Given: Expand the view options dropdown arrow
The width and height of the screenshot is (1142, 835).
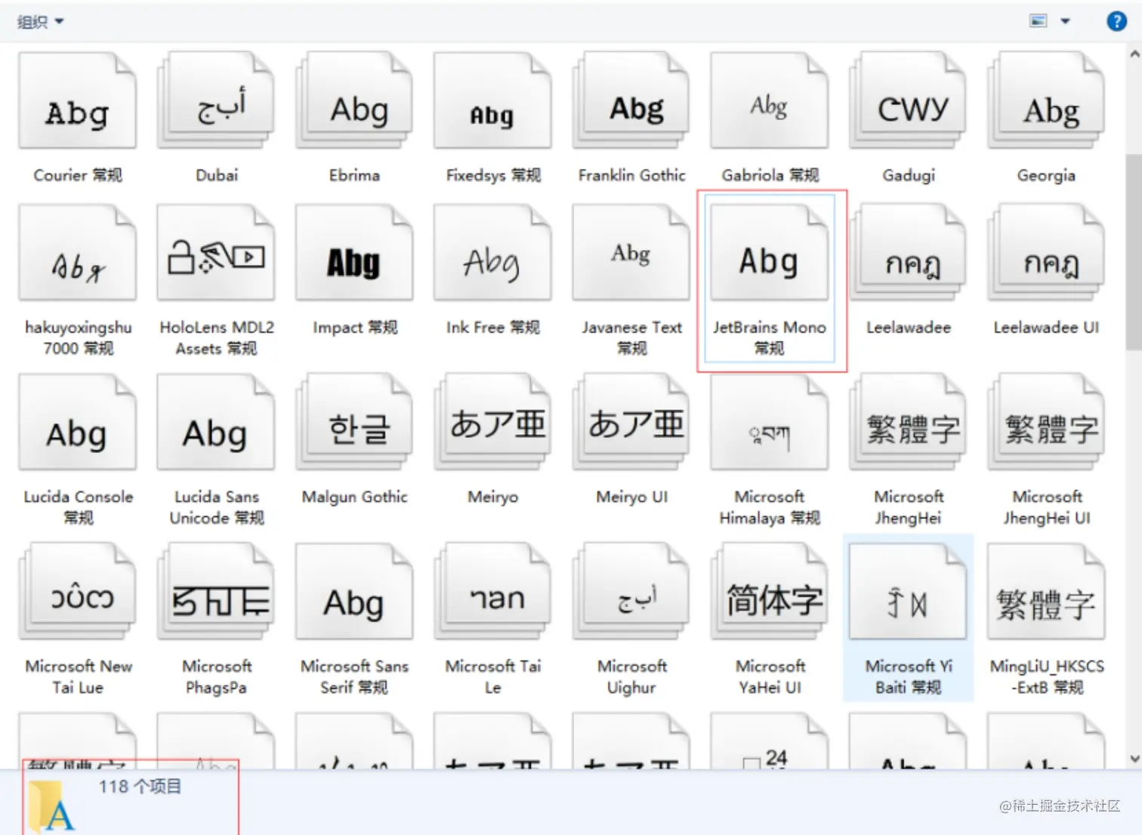Looking at the screenshot, I should 1066,21.
